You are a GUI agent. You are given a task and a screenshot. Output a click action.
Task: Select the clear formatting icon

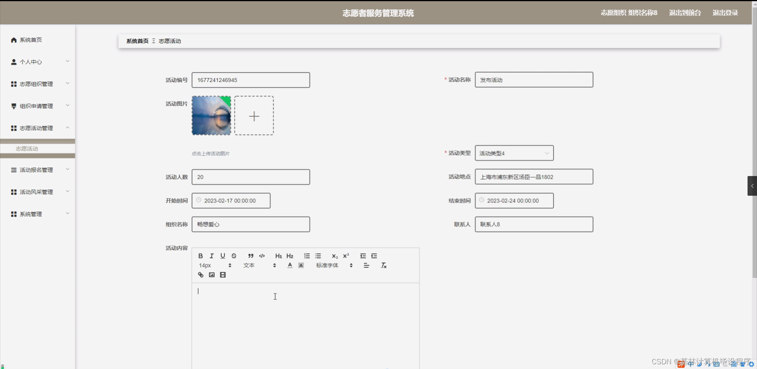pyautogui.click(x=383, y=265)
